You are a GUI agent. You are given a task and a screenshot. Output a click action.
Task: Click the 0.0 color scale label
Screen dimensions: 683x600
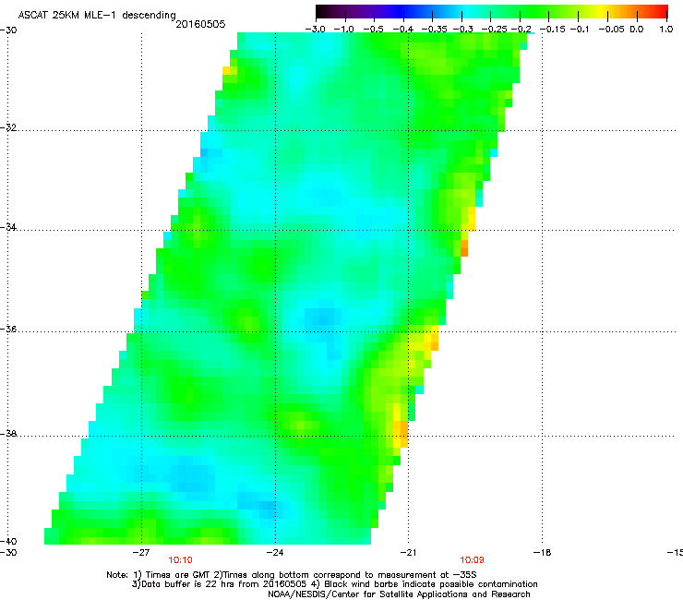pos(637,30)
